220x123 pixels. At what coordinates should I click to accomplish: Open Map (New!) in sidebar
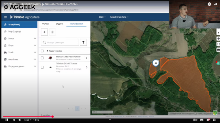coord(19,25)
